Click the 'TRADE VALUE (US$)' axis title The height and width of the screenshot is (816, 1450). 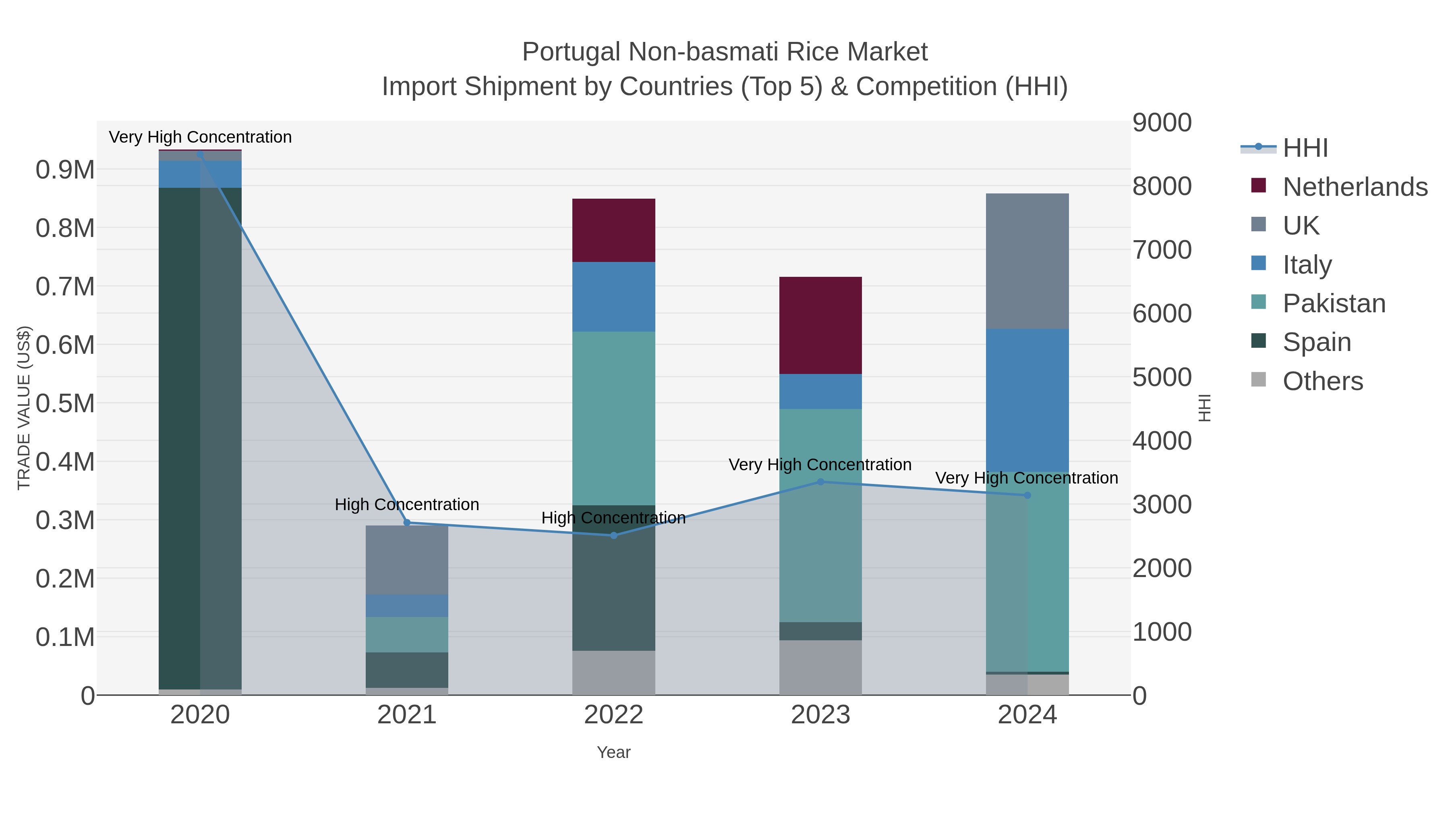tap(24, 408)
